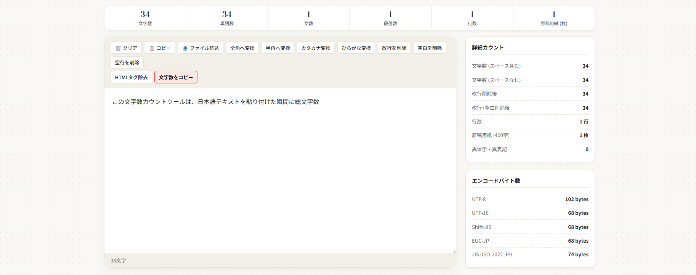Click the EUC-JP byte count row
The image size is (696, 275).
pos(530,241)
